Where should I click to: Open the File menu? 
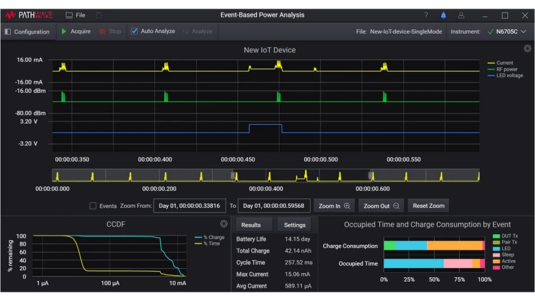76,15
